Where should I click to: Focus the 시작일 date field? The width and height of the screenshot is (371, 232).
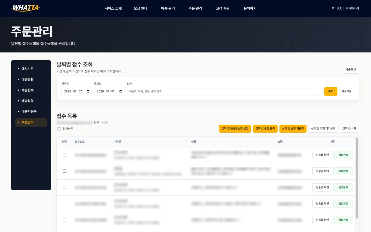(x=77, y=91)
